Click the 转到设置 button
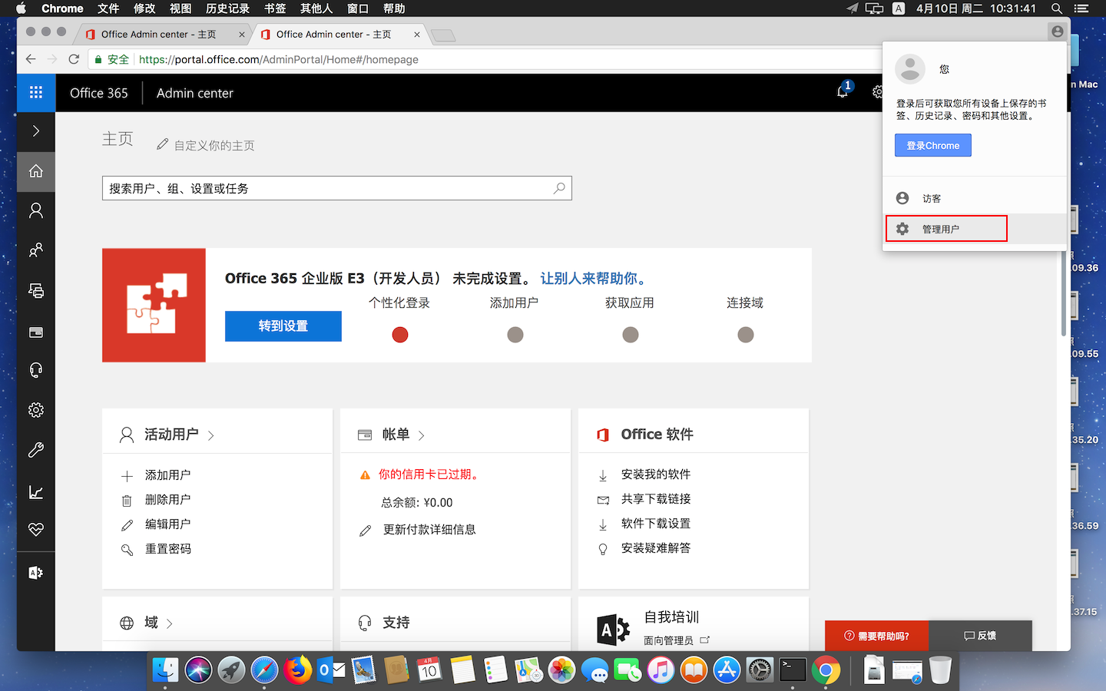Screen dimensions: 1106x691 pos(283,326)
